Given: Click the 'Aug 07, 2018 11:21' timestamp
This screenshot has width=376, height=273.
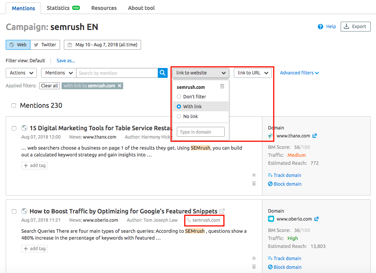Looking at the screenshot, I should coord(41,220).
